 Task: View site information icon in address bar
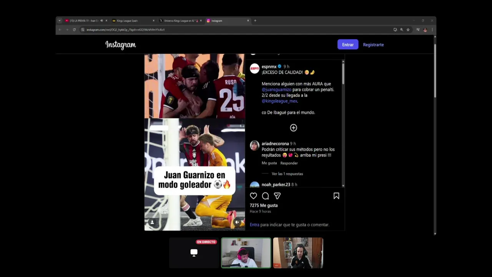tap(83, 30)
